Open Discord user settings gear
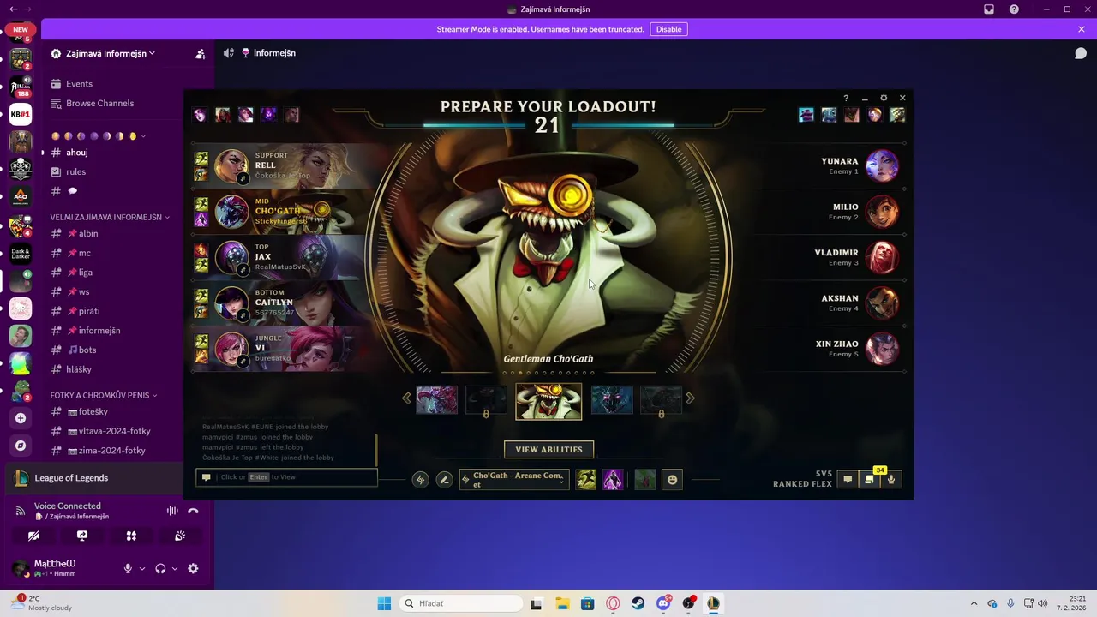This screenshot has height=617, width=1097. [193, 568]
